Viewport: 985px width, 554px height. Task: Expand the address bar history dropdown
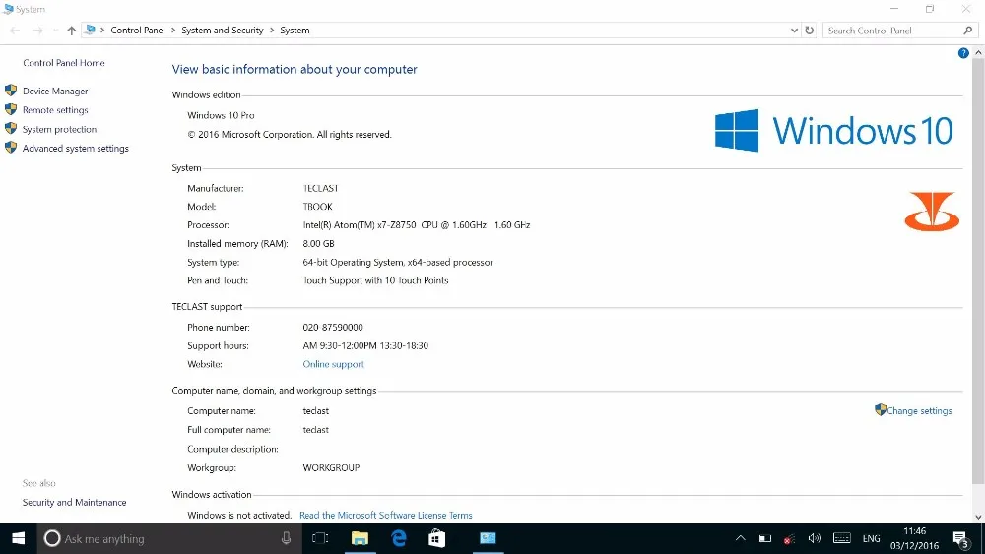[794, 31]
